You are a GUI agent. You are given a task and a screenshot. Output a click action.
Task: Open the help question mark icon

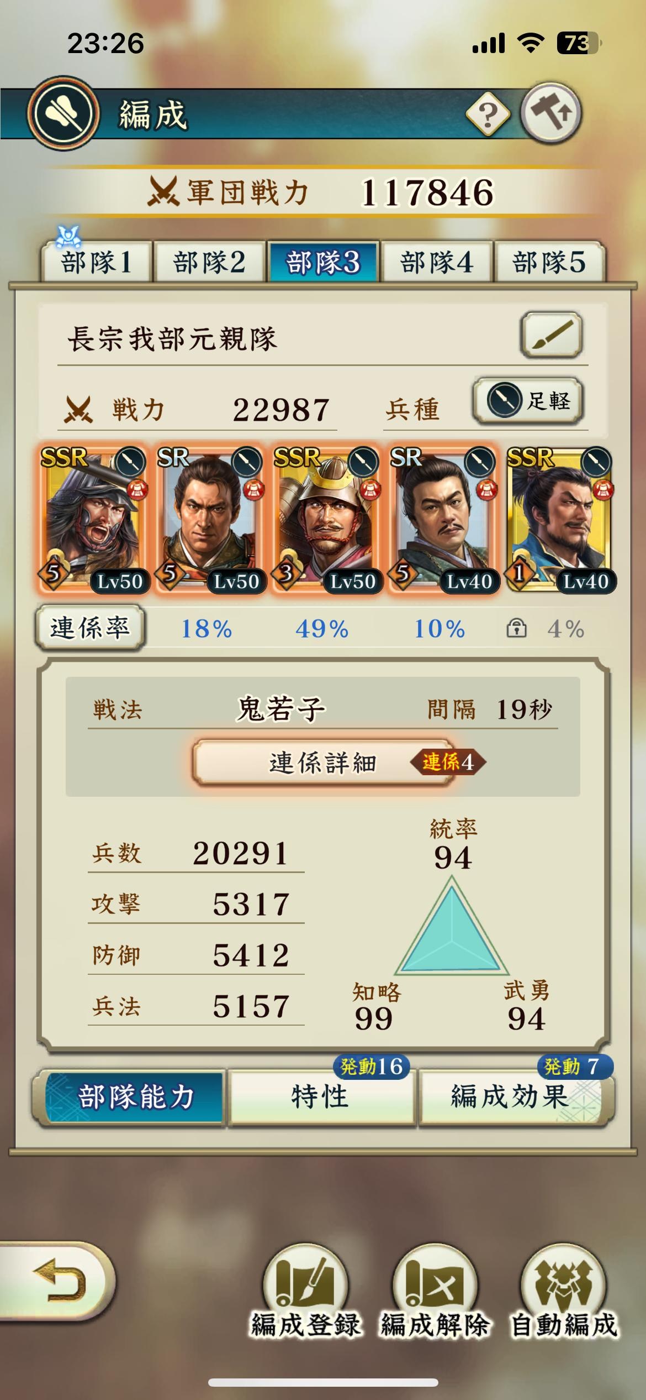488,114
